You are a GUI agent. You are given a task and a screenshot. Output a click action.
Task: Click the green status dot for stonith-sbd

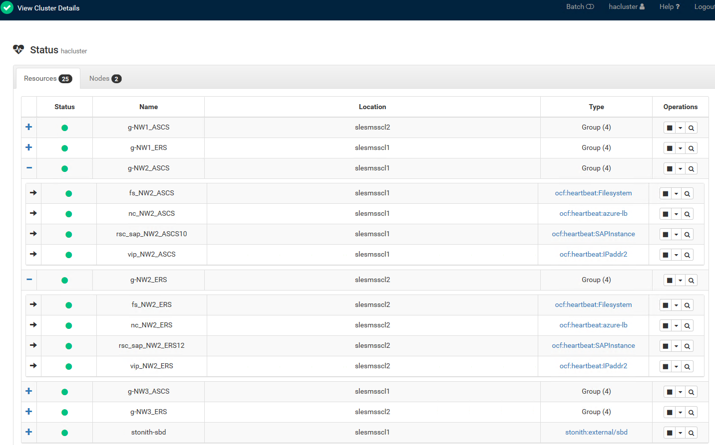point(64,433)
